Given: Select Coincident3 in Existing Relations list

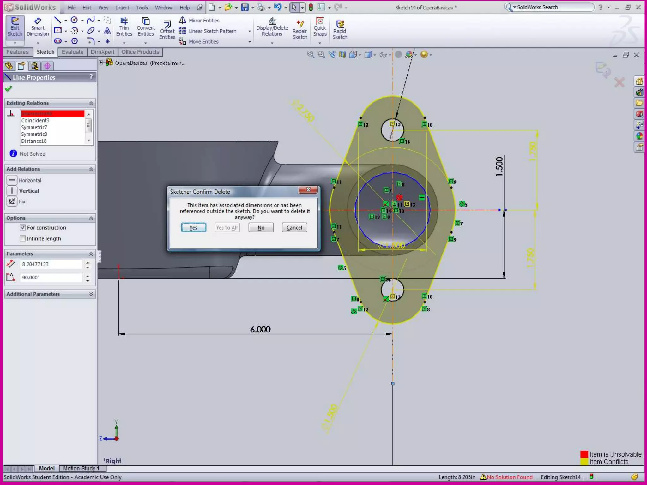Looking at the screenshot, I should coord(35,120).
